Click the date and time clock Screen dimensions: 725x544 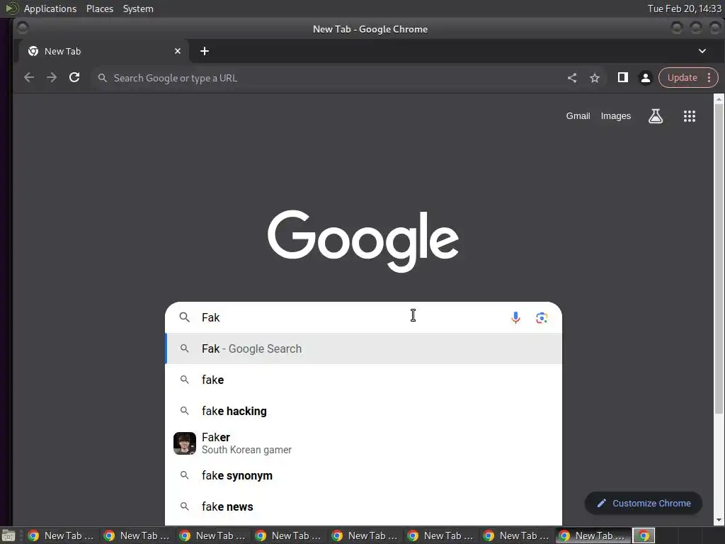(685, 8)
